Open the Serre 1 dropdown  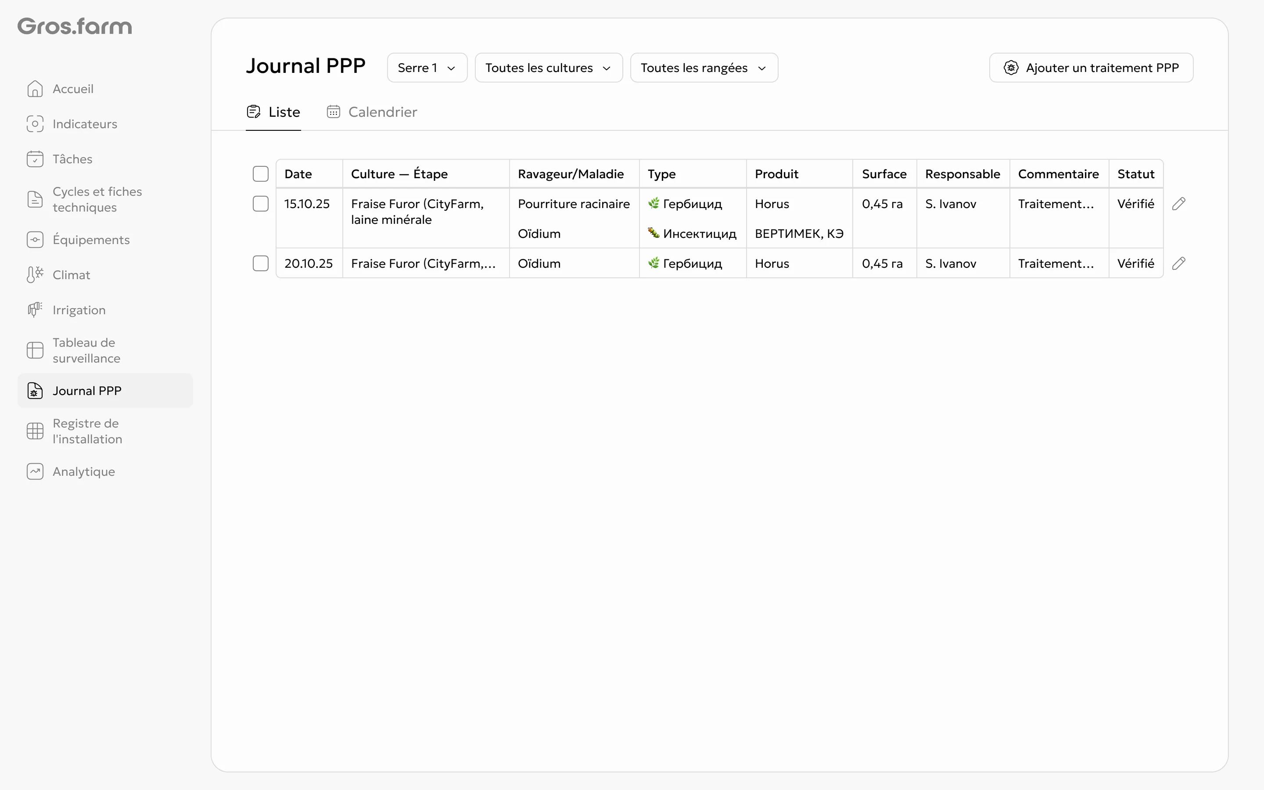coord(427,68)
